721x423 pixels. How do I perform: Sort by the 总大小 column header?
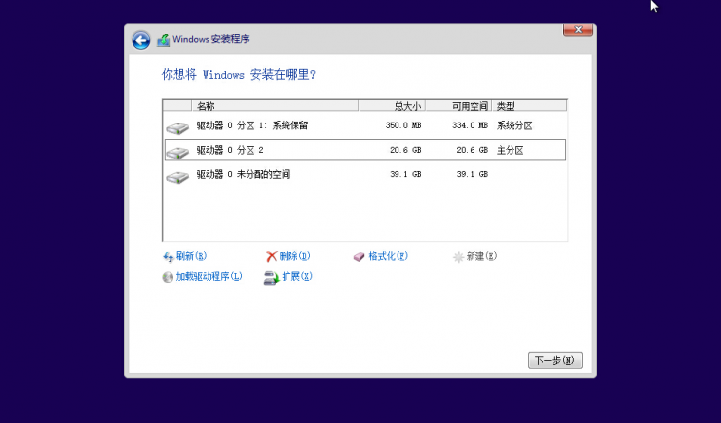click(x=392, y=106)
